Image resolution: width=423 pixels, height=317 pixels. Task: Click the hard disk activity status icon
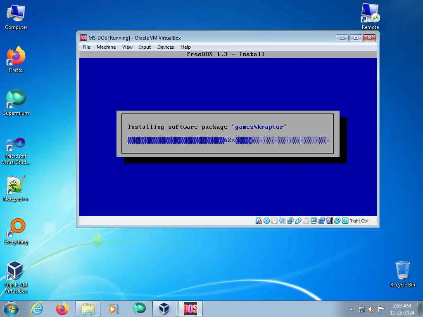pos(259,221)
